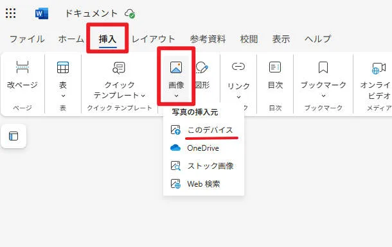The image size is (392, 247).
Task: Click the 表 table icon
Action: (63, 67)
